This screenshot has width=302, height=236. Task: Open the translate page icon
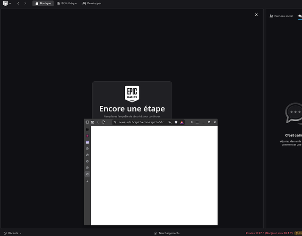pyautogui.click(x=170, y=122)
